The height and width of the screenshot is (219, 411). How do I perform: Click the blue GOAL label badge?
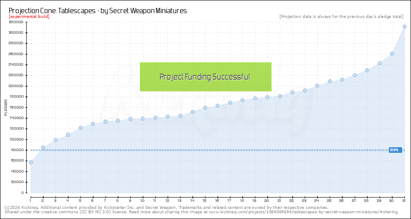(395, 150)
